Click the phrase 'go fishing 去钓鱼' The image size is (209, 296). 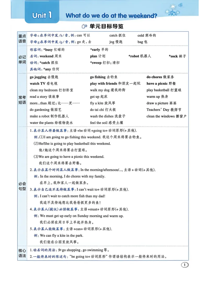pyautogui.click(x=103, y=77)
